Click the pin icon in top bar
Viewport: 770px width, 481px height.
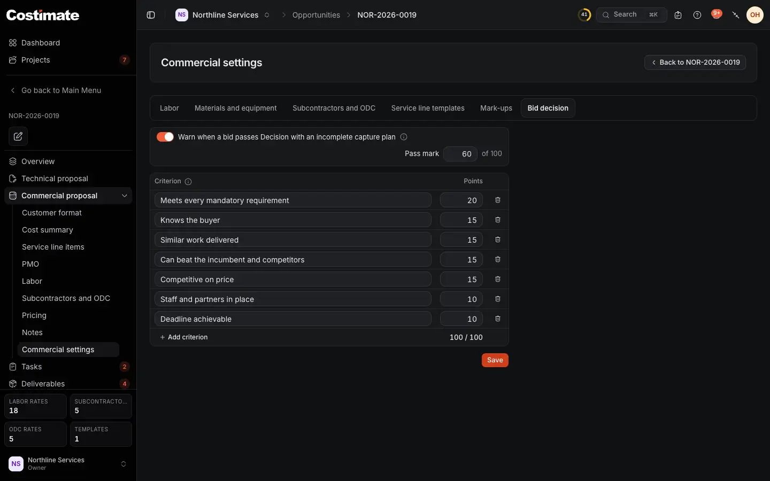point(736,15)
